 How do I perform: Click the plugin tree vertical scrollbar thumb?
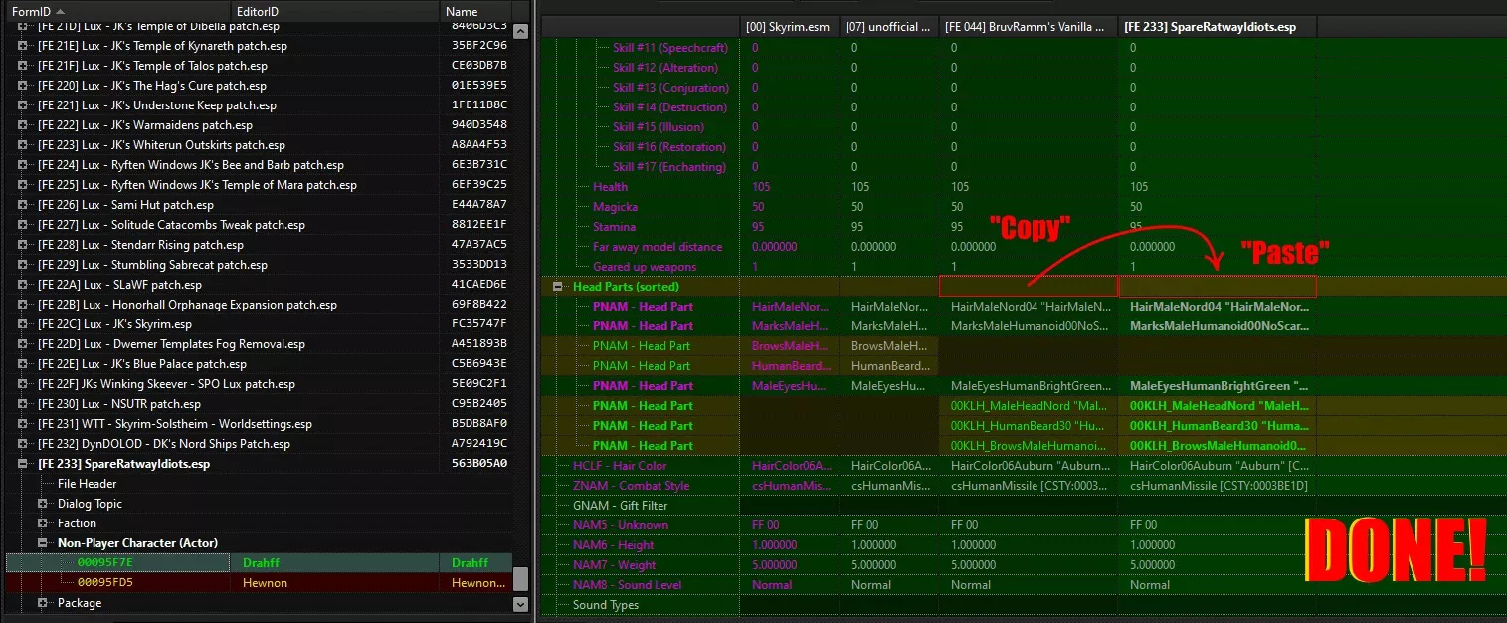[520, 579]
